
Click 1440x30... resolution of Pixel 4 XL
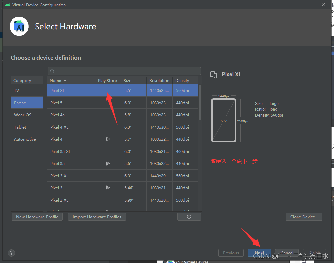point(159,127)
